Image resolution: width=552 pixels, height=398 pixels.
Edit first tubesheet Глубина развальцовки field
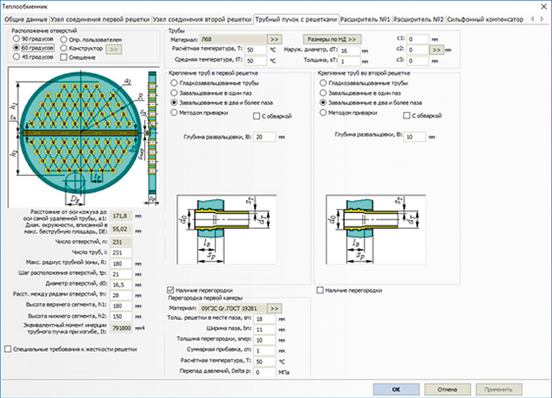[x=265, y=137]
